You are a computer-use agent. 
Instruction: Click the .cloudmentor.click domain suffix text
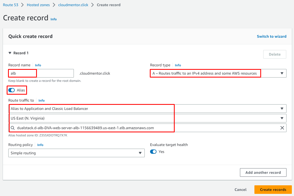pos(94,73)
